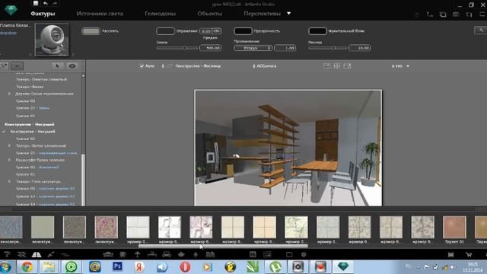Click the undo arrow icon

tap(46, 3)
